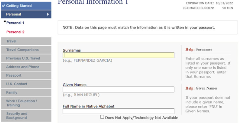The width and height of the screenshot is (240, 123).
Task: Check Does Not Apply/Technology Not Available
Action: click(x=102, y=117)
